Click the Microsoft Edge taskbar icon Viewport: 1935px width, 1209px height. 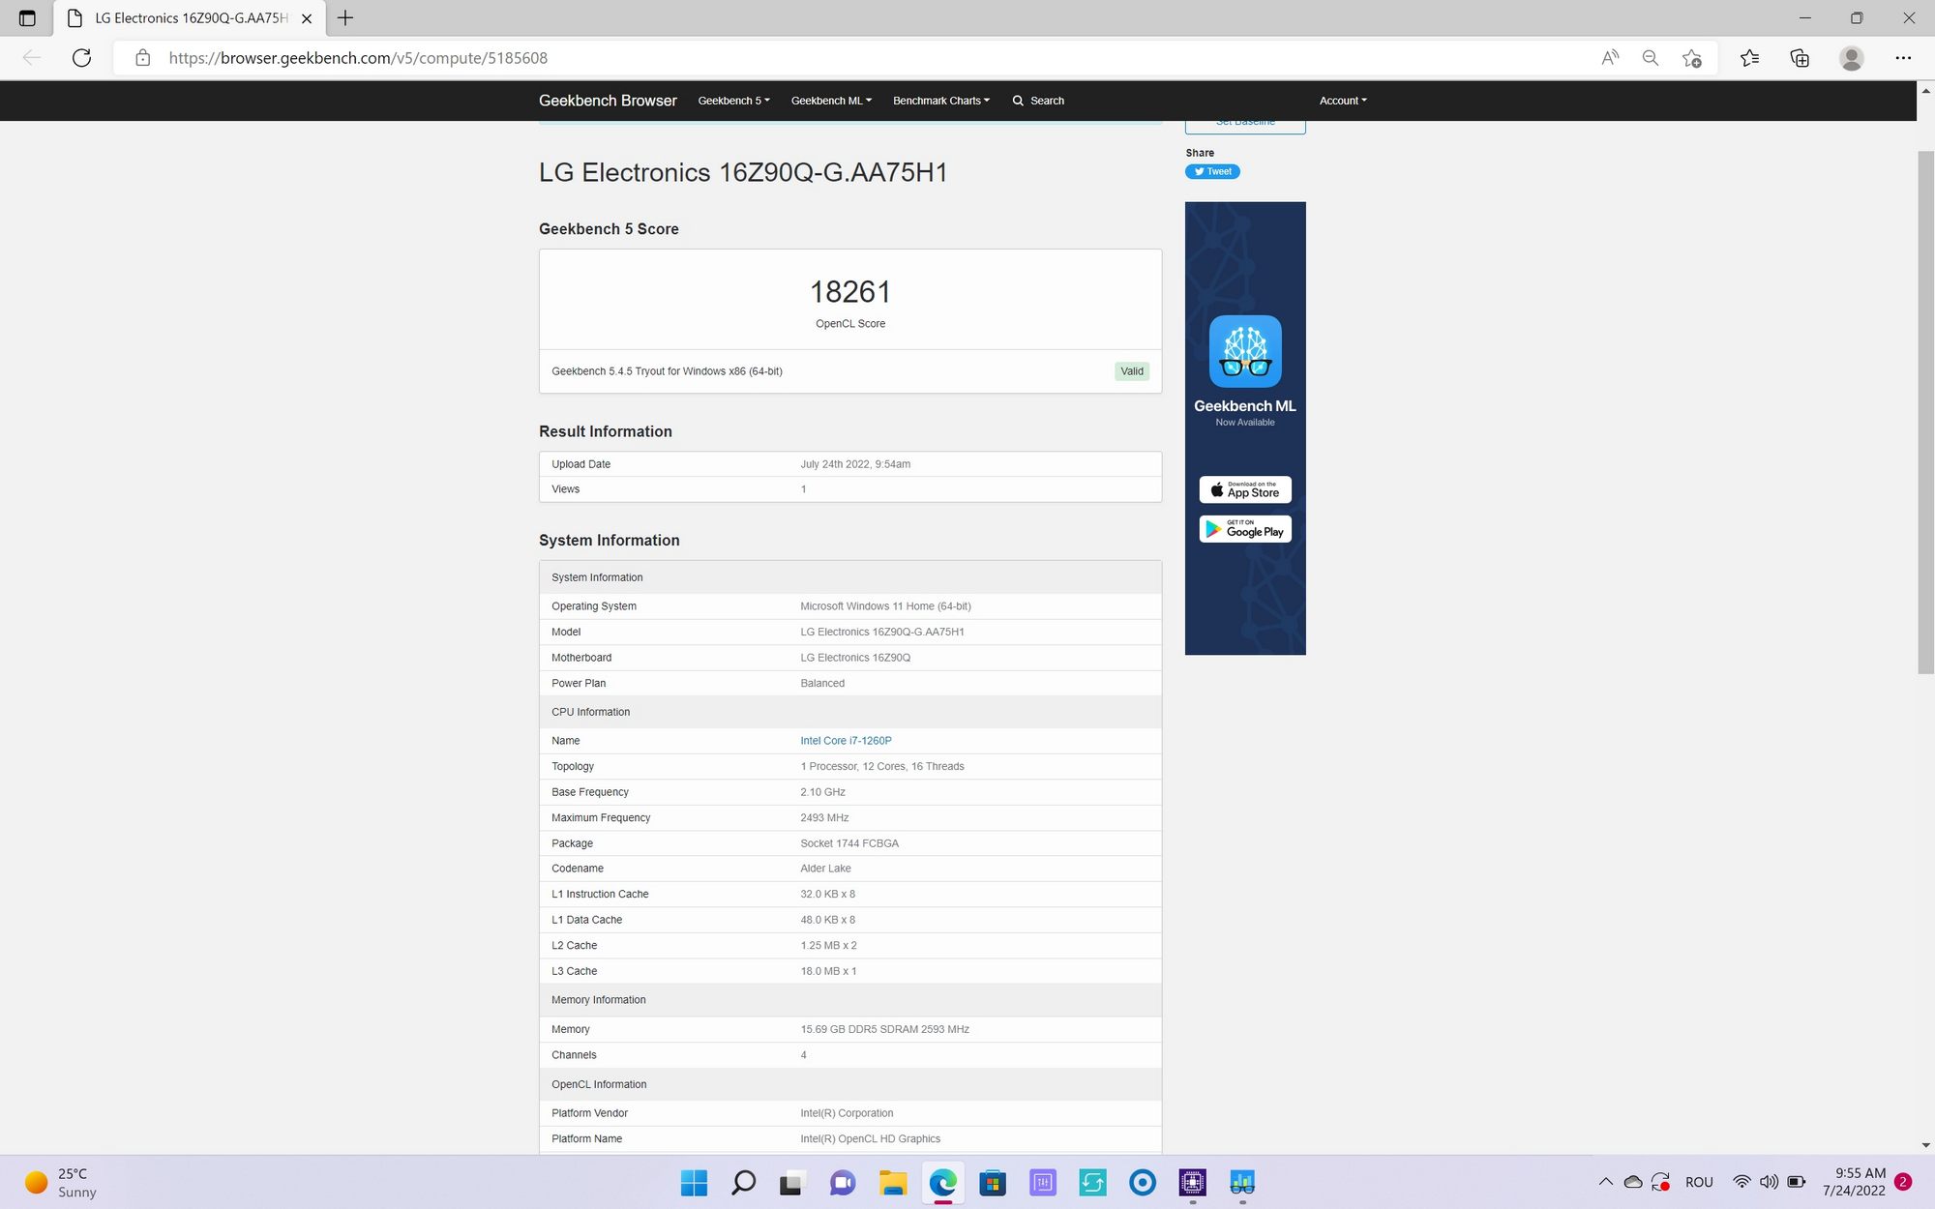(943, 1182)
